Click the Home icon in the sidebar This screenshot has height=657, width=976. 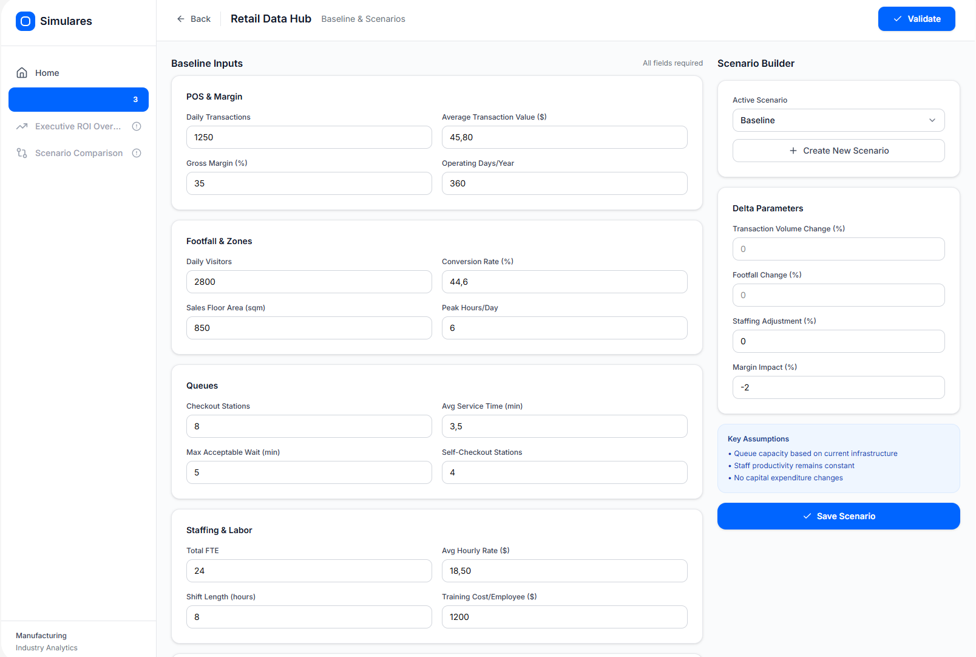pyautogui.click(x=21, y=72)
